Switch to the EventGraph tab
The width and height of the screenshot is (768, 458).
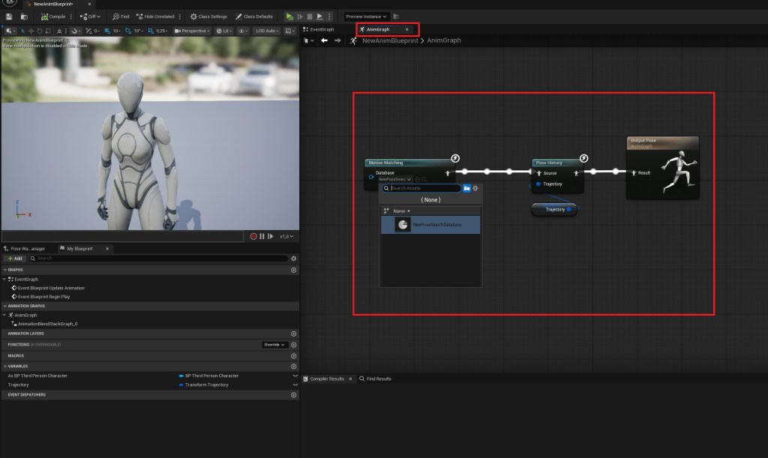(x=319, y=29)
